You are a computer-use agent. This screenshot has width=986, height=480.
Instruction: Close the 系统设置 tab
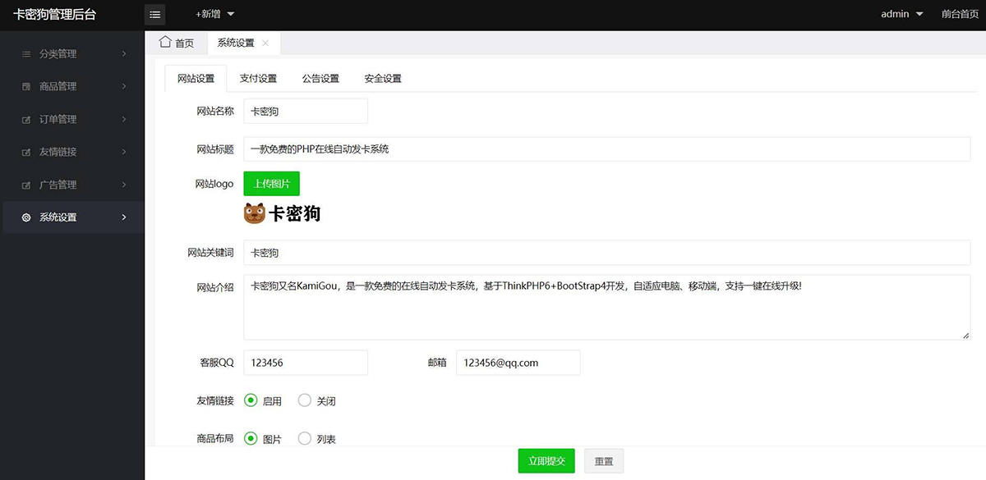pyautogui.click(x=265, y=43)
